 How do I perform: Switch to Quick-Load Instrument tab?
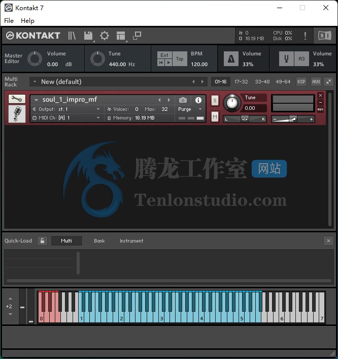(131, 241)
